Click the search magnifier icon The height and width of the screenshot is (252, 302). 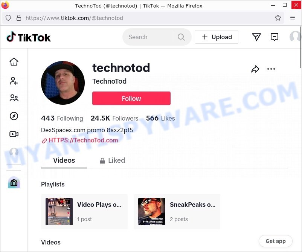pos(181,37)
